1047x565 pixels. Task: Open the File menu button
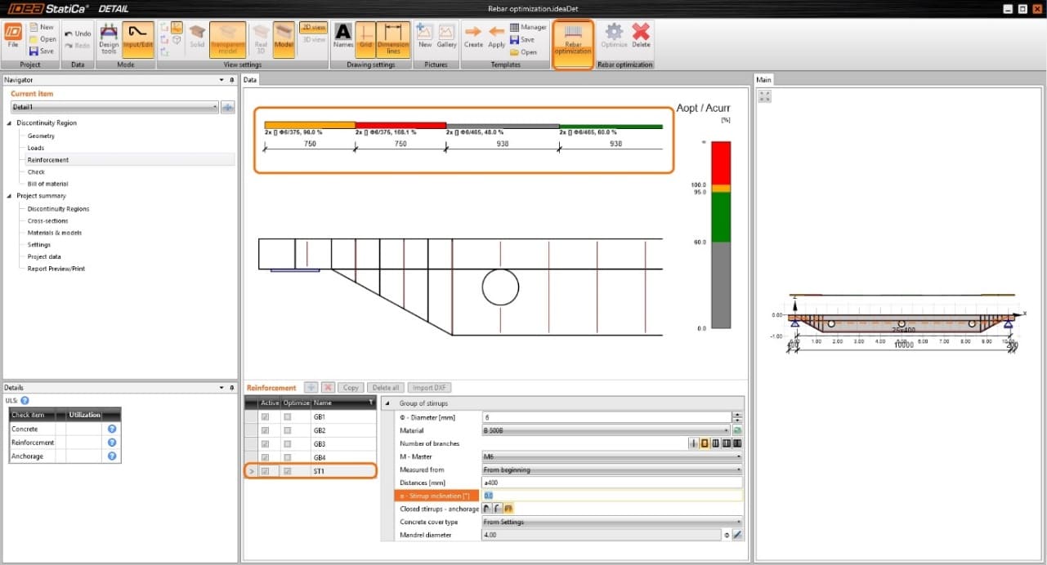coord(13,38)
